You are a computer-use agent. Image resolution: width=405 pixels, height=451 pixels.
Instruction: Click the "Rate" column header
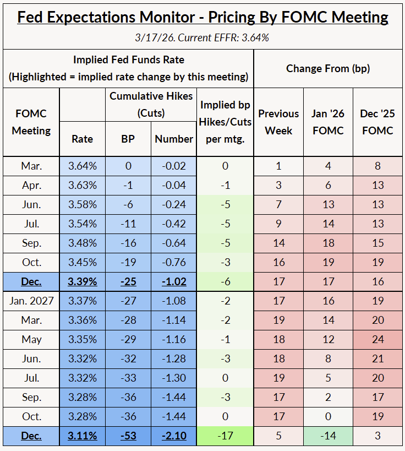(83, 139)
